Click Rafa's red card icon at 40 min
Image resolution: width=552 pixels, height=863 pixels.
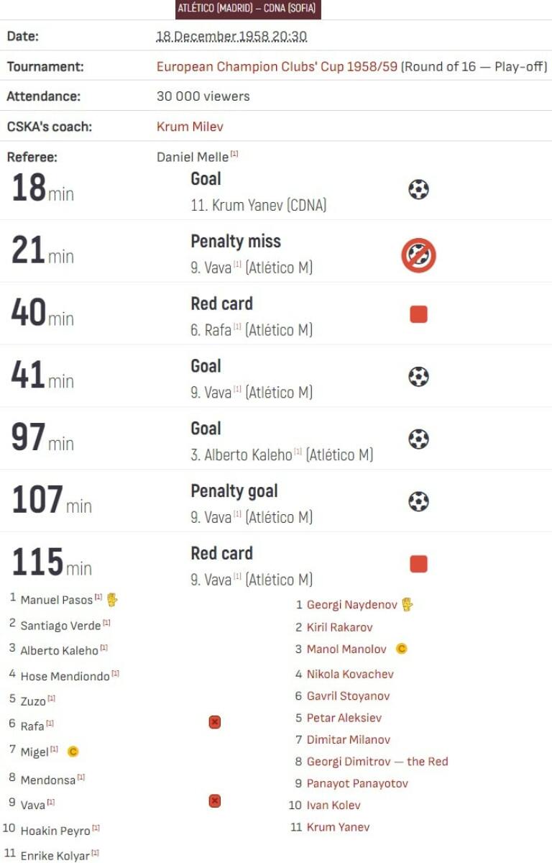coord(418,314)
